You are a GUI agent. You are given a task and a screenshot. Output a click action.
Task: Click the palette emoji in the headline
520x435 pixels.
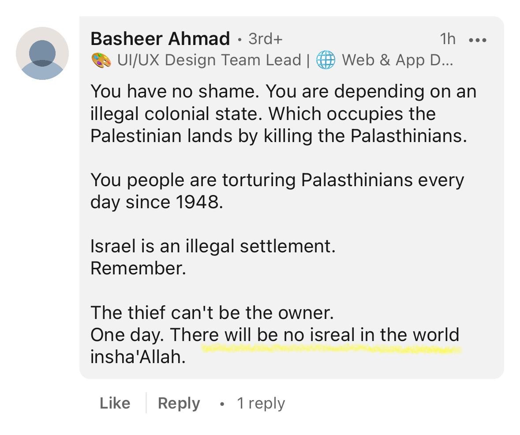pyautogui.click(x=101, y=60)
